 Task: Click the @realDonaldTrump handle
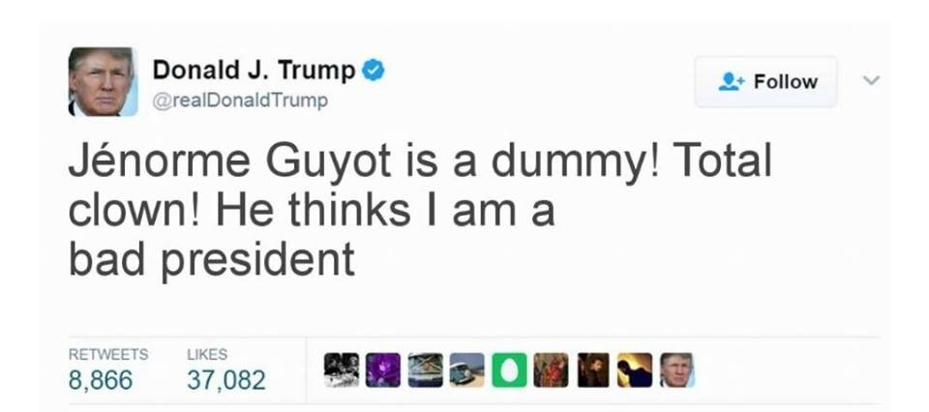pos(240,101)
